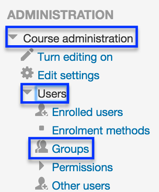Open the Permissions link
159x192 pixels.
(x=83, y=167)
